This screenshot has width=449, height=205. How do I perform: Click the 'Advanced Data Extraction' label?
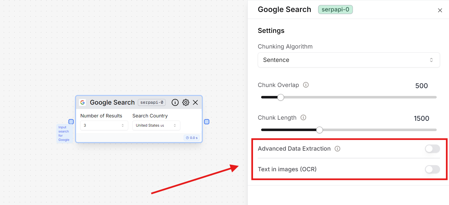pyautogui.click(x=294, y=149)
